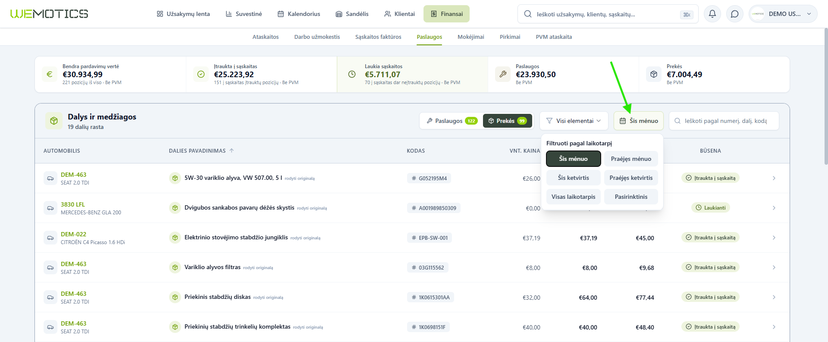Click the page vertical scrollbar
828x342 pixels.
(826, 97)
